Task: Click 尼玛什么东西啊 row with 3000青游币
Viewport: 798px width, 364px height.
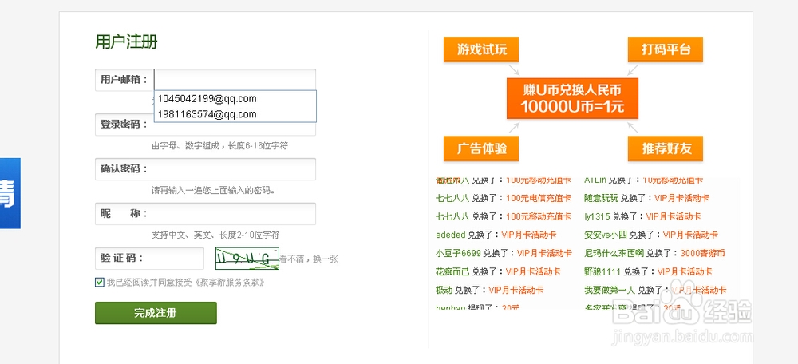Action: [x=654, y=253]
